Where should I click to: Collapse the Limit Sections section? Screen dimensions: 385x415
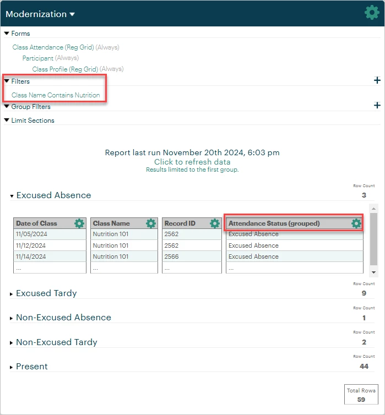pos(7,120)
